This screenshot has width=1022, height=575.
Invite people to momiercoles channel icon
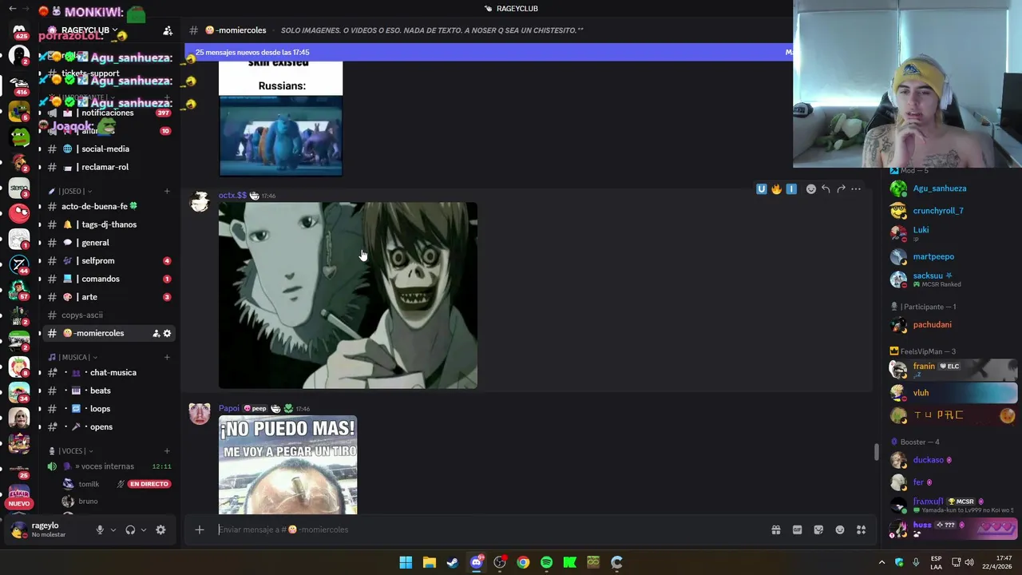[x=156, y=333]
